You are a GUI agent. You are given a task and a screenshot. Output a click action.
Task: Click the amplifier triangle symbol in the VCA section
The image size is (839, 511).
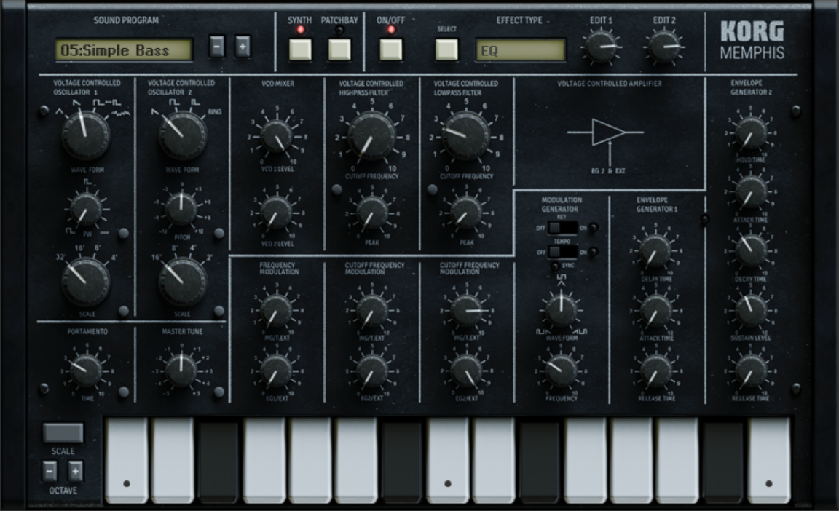[x=608, y=132]
